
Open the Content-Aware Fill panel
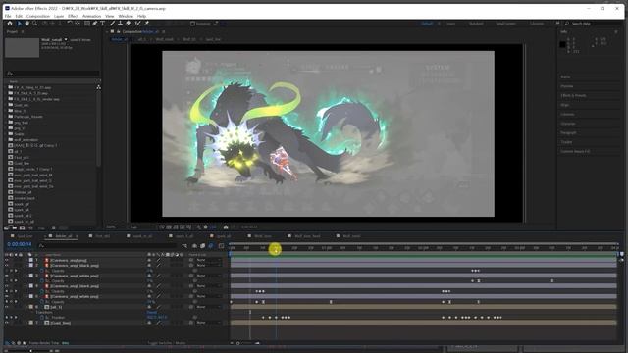coord(575,152)
